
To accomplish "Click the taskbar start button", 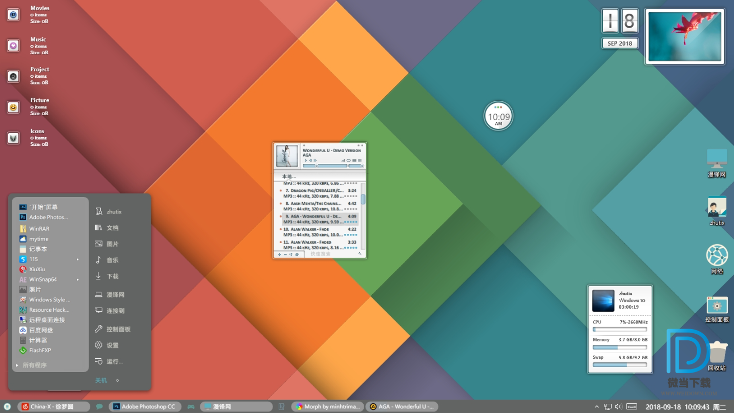I will pos(7,406).
